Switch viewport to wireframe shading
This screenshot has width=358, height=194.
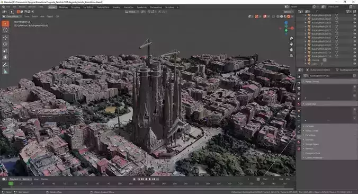coord(278,16)
